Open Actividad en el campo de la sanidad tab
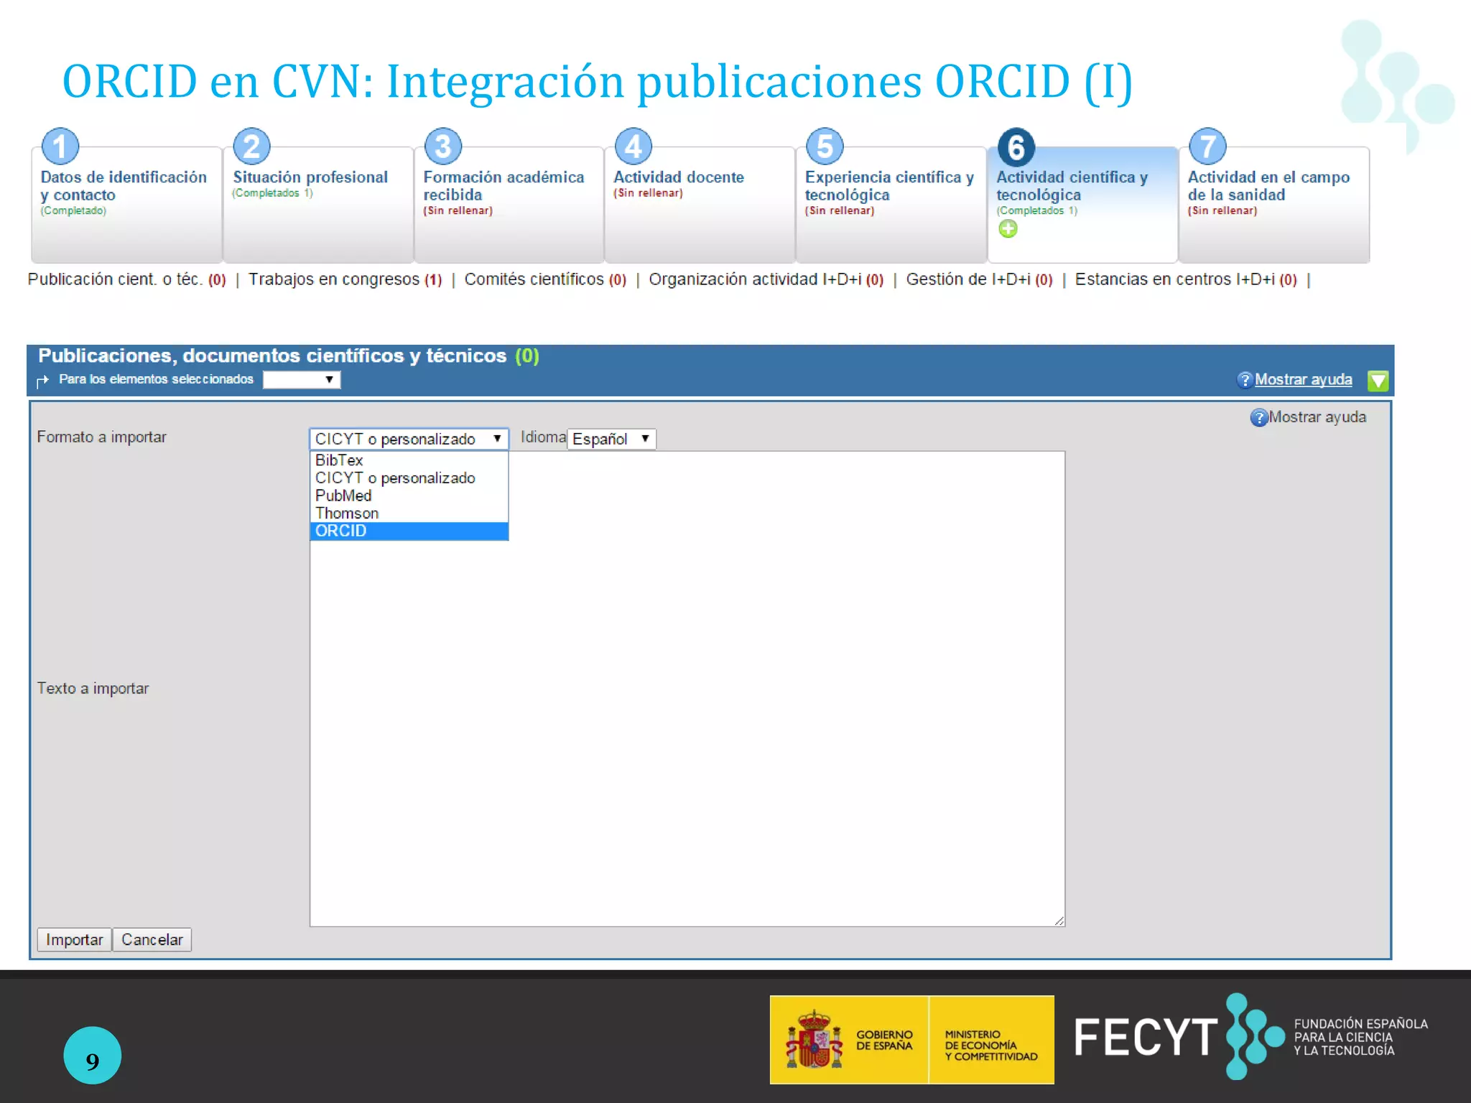The image size is (1471, 1103). pos(1274,205)
